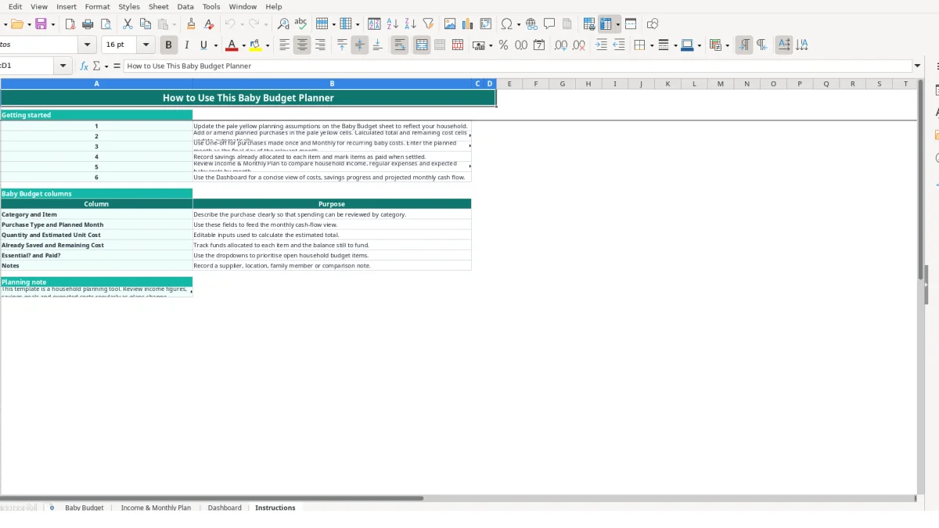Export the document directly as PDF
Image resolution: width=939 pixels, height=528 pixels.
[70, 24]
